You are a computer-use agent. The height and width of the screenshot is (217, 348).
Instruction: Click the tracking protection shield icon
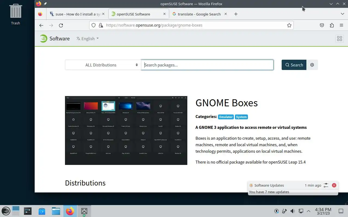point(94,25)
